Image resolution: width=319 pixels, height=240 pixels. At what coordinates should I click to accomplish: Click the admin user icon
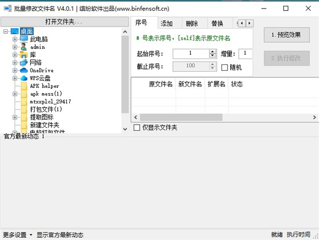click(x=24, y=47)
